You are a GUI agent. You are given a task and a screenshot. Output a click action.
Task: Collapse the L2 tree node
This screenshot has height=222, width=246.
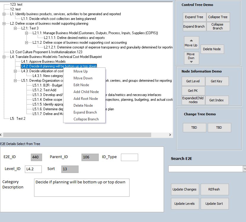click(x=4, y=23)
